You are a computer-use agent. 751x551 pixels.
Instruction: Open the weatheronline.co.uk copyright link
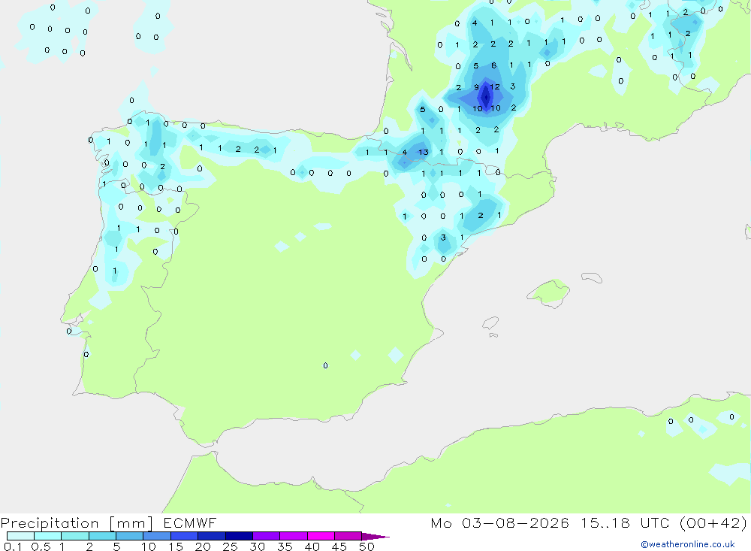click(687, 544)
